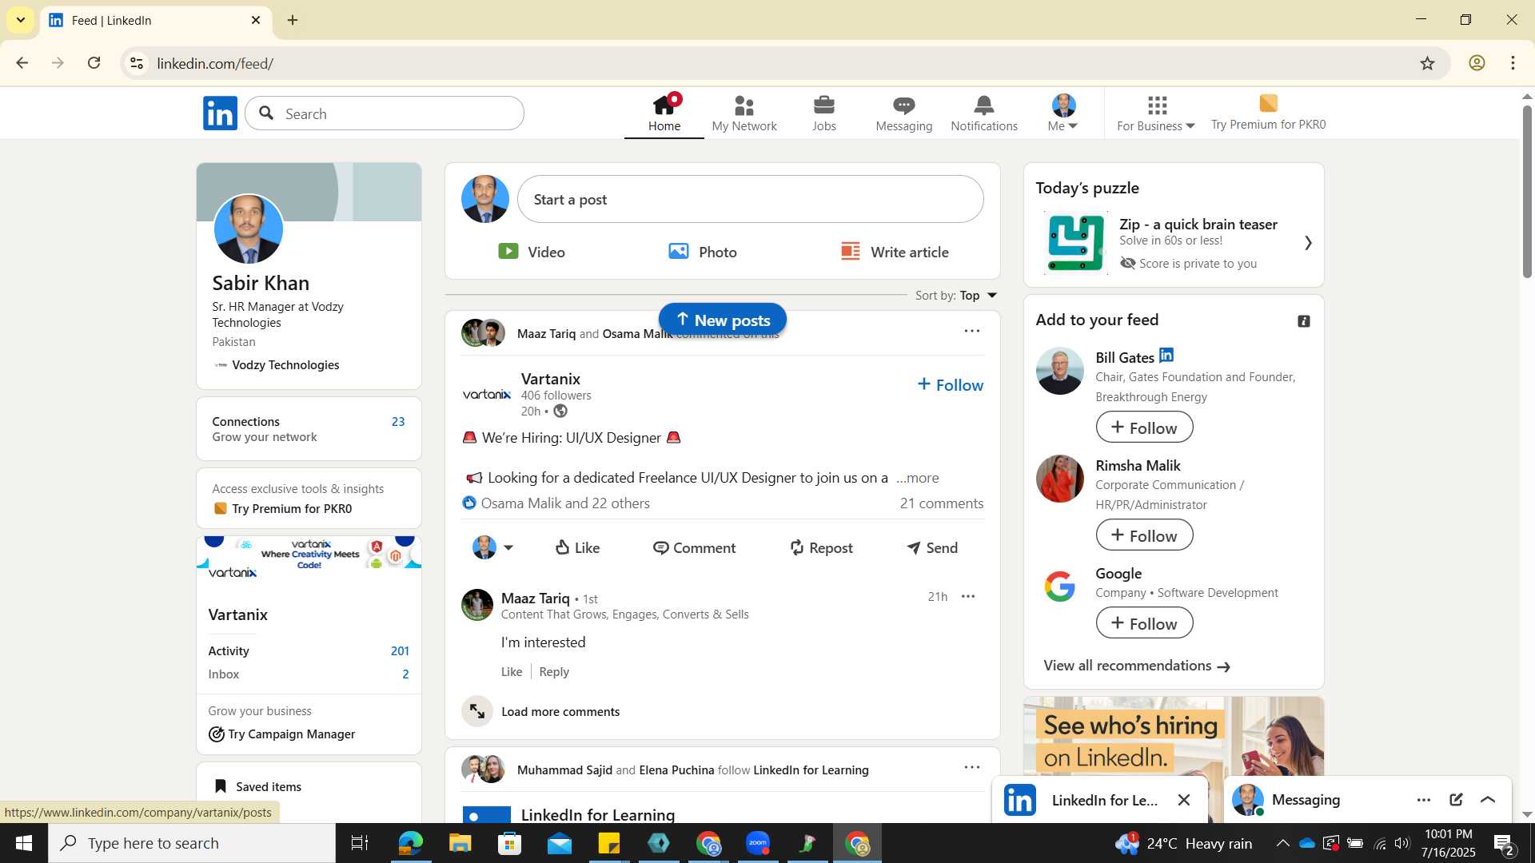Open the 21 comments on the post
The height and width of the screenshot is (863, 1535).
point(942,503)
